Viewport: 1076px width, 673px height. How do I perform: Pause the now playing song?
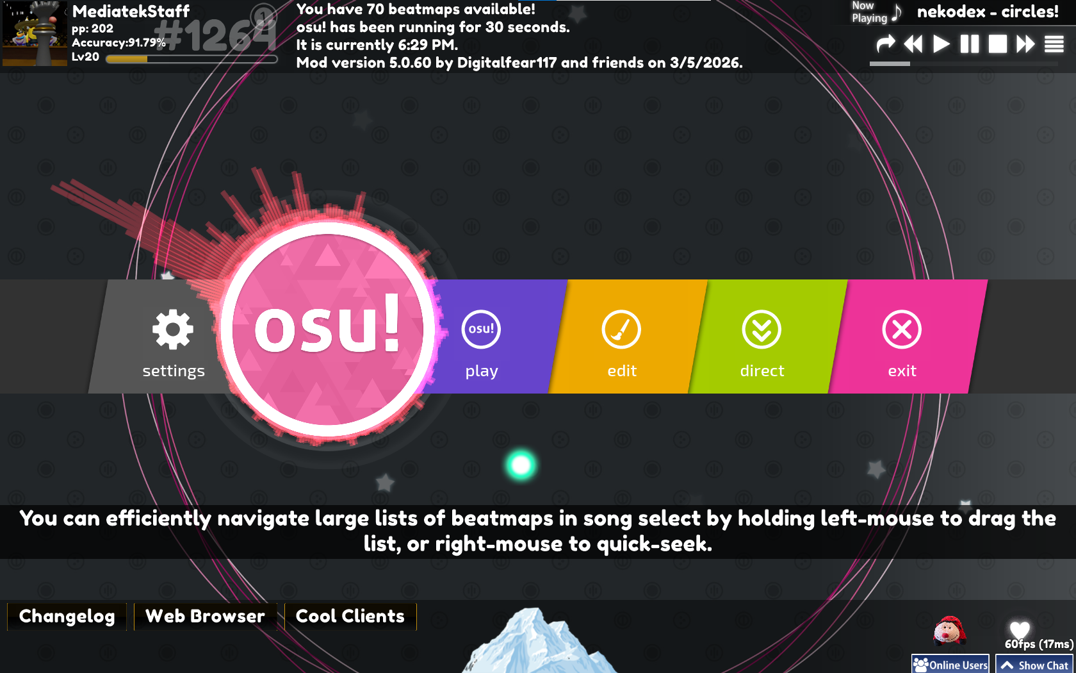(970, 44)
